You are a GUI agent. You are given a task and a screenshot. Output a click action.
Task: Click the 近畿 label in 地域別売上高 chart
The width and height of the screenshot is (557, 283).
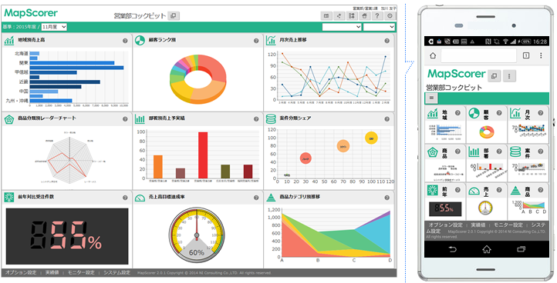click(x=24, y=82)
